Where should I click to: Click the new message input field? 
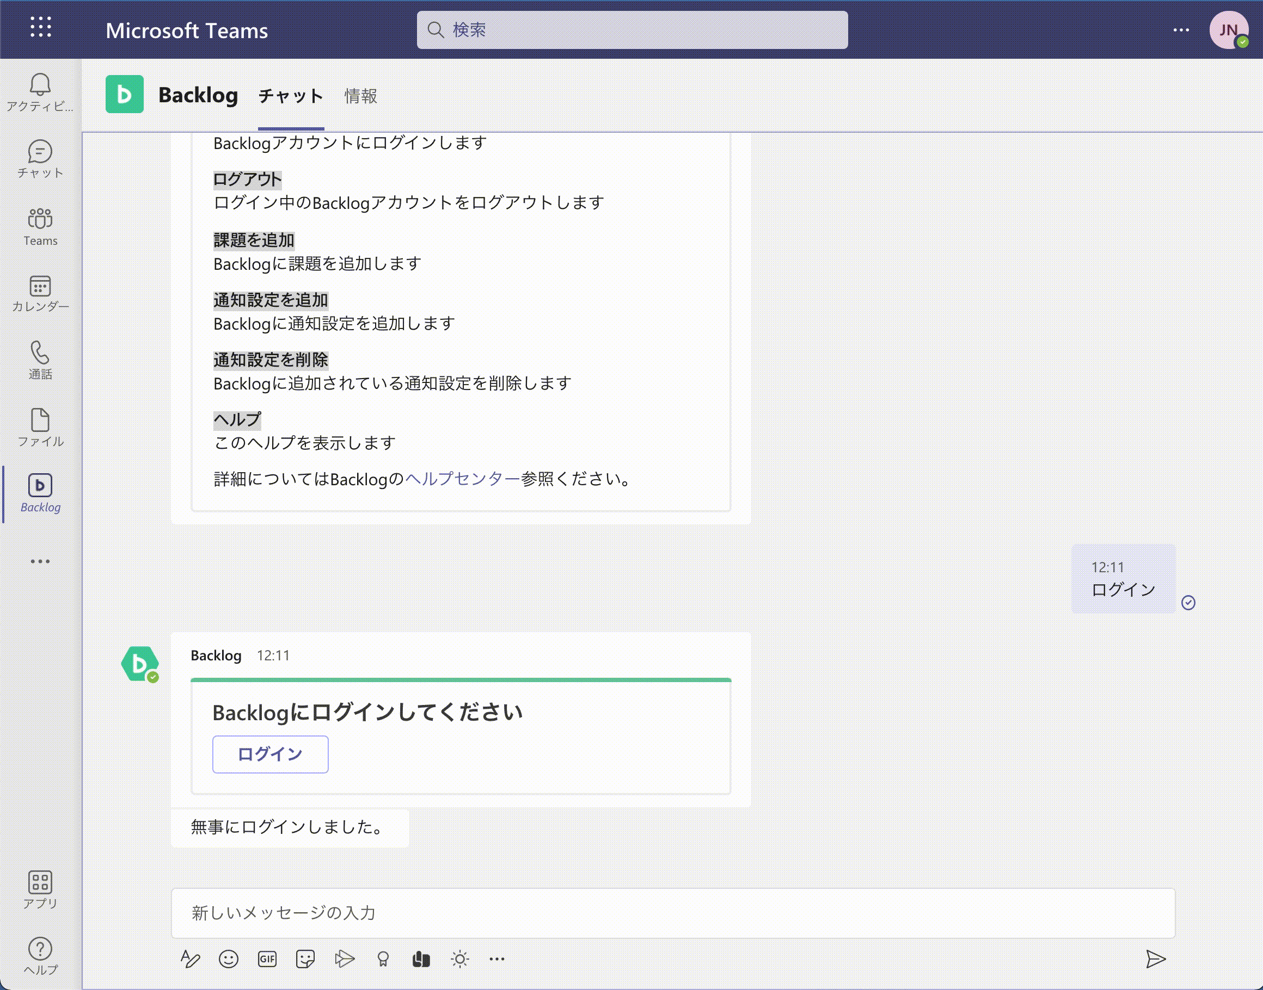[x=673, y=913]
